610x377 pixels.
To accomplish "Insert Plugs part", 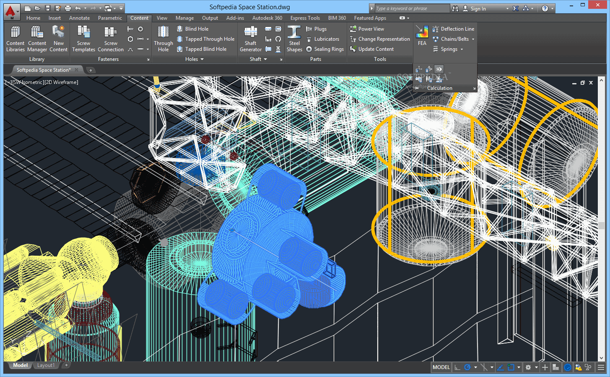I will 316,29.
